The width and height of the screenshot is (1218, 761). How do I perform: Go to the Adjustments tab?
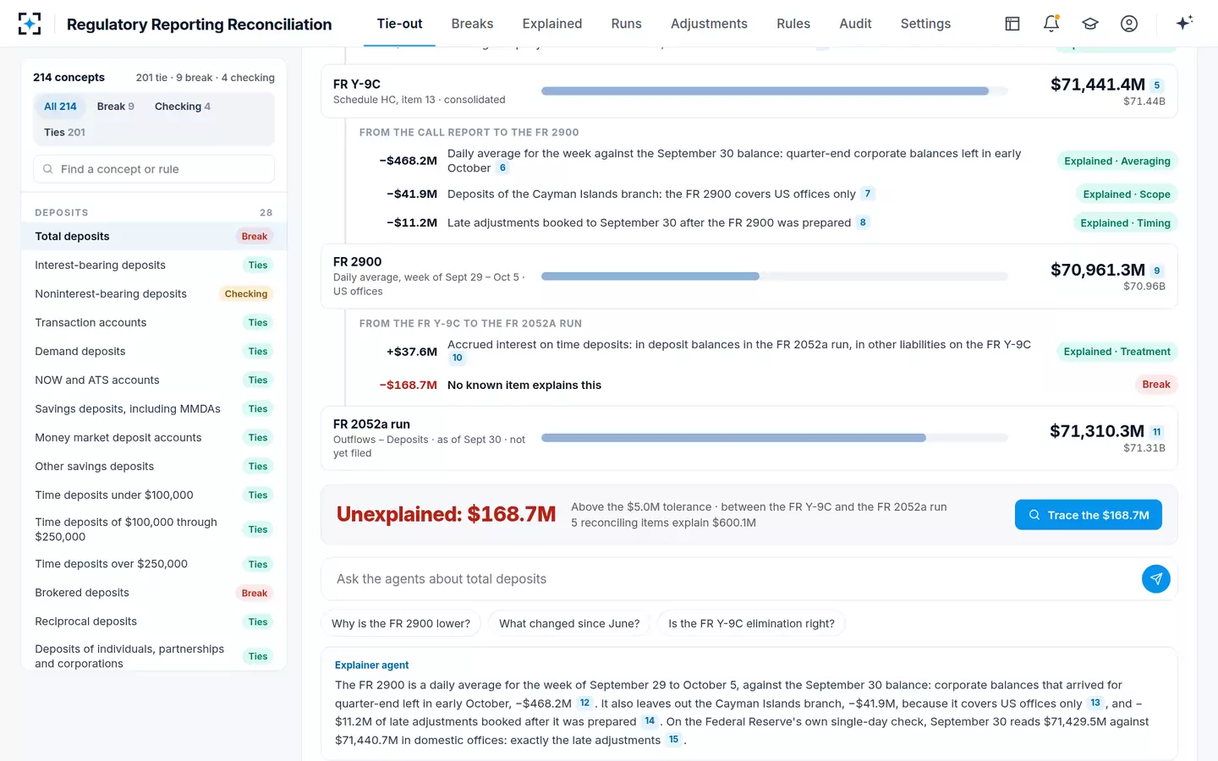click(x=709, y=24)
